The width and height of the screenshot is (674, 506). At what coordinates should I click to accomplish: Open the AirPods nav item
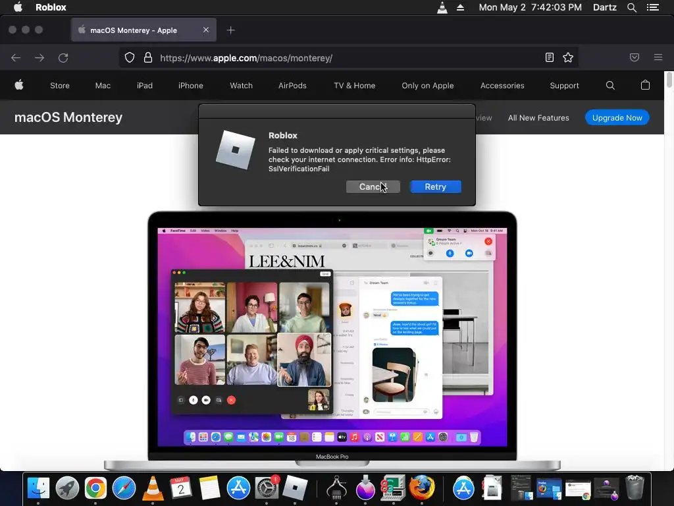[x=292, y=86]
